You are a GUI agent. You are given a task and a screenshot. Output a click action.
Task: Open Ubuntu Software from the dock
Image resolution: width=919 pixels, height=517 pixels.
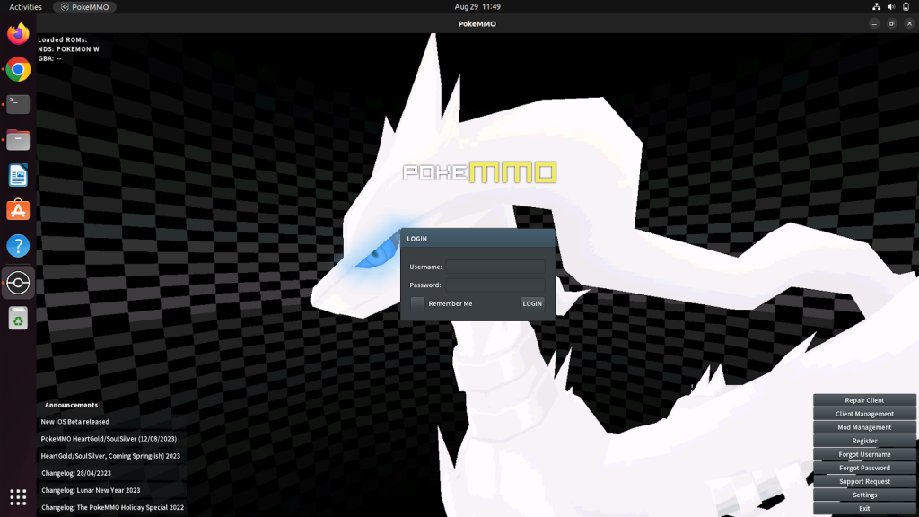[17, 210]
